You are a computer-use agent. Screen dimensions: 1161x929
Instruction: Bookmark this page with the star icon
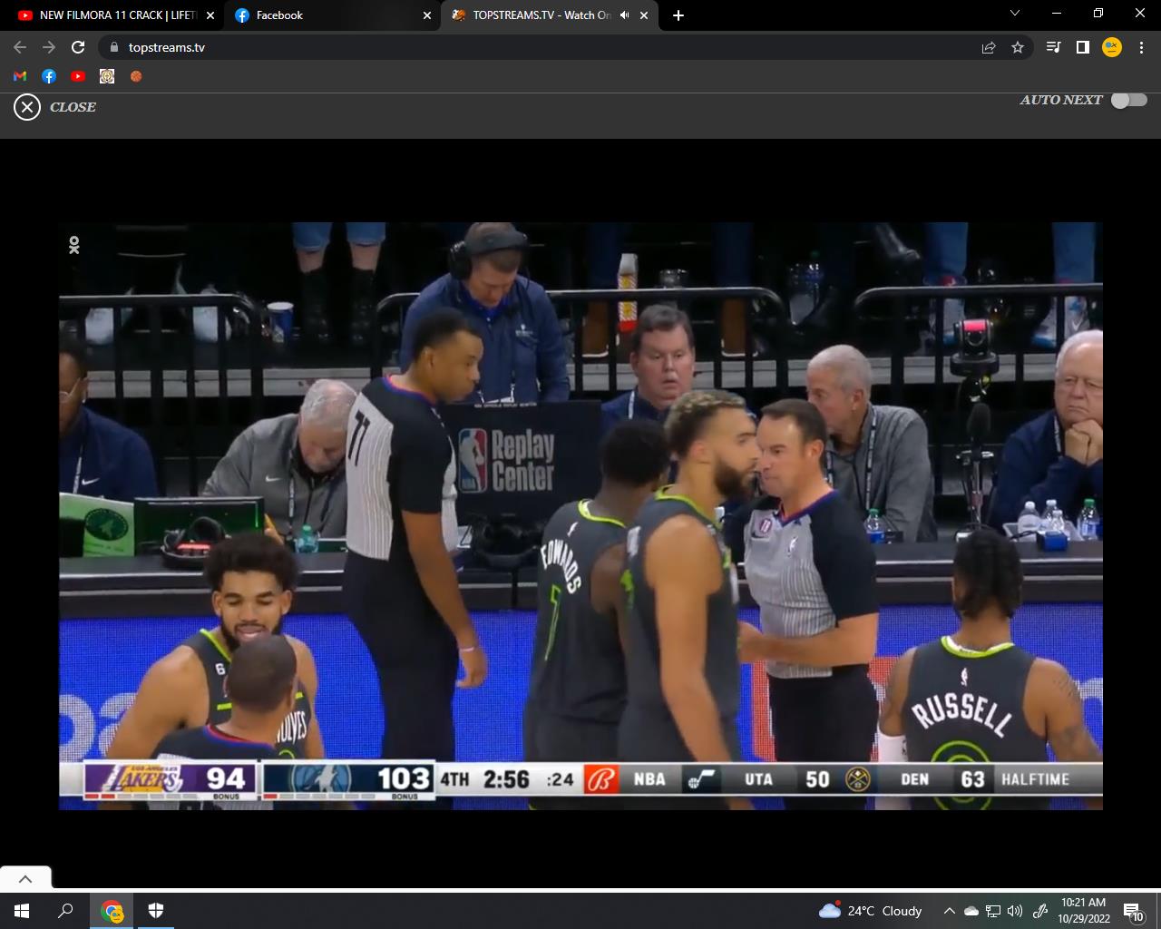1018,47
